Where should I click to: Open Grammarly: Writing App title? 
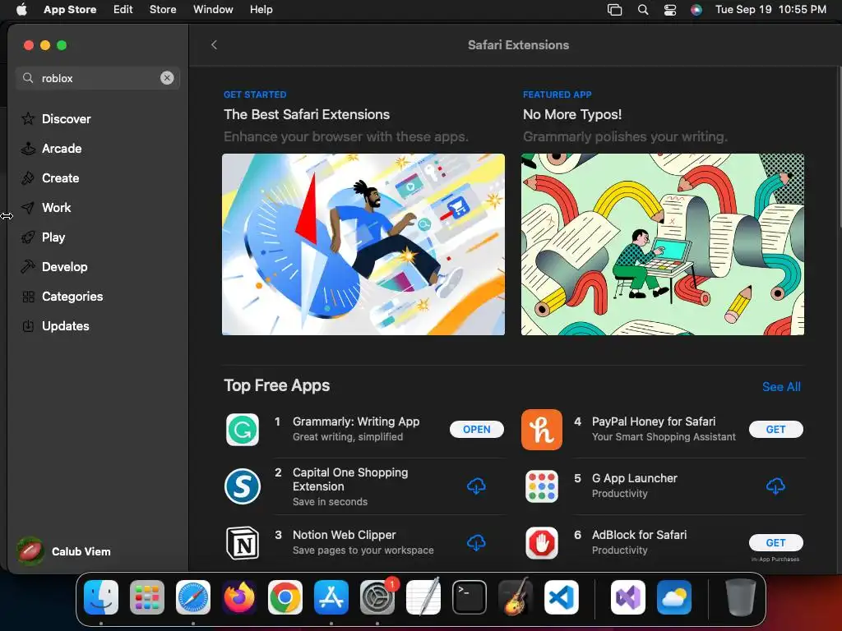pos(356,421)
